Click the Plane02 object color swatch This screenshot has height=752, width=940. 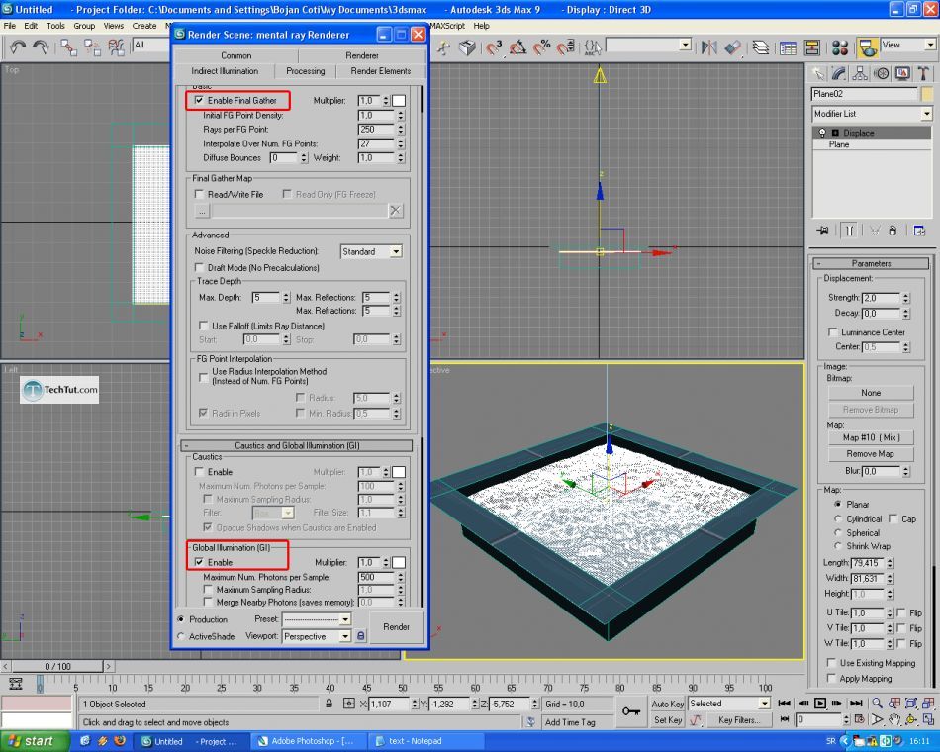pyautogui.click(x=927, y=94)
